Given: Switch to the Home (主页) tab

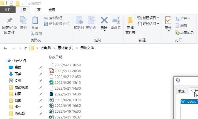Looking at the screenshot, I should click(23, 10).
